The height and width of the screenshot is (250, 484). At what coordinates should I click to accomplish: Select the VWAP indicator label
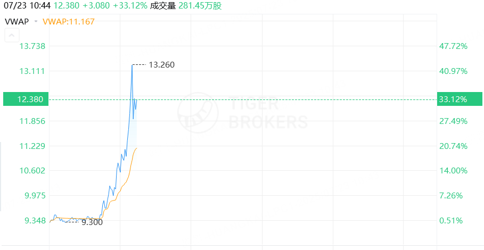coord(17,22)
